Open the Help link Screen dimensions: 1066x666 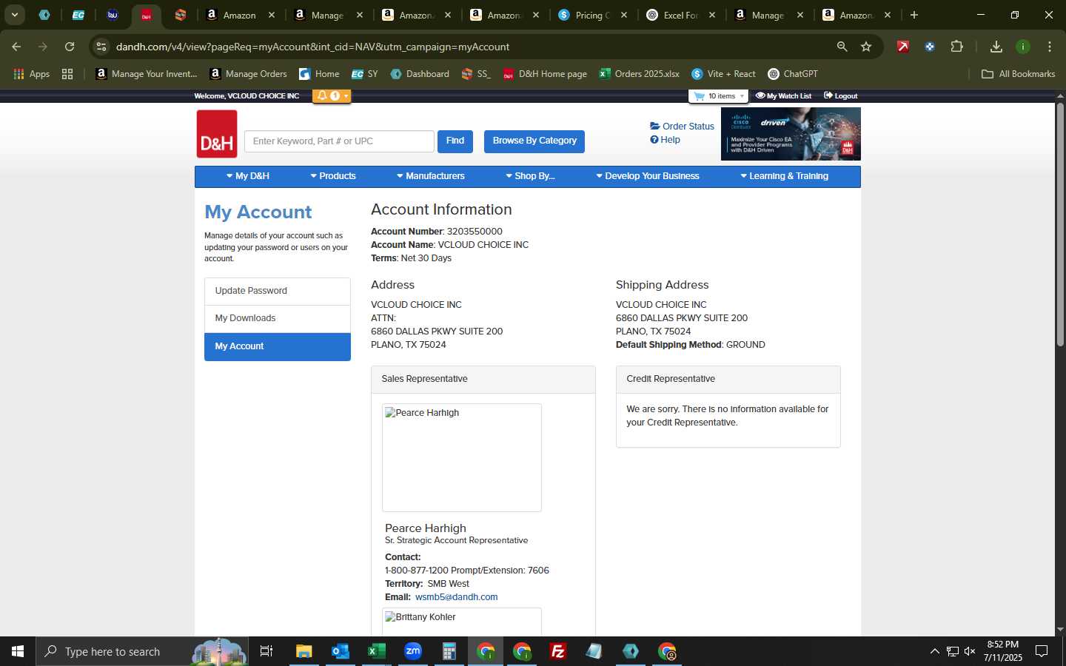coord(665,140)
